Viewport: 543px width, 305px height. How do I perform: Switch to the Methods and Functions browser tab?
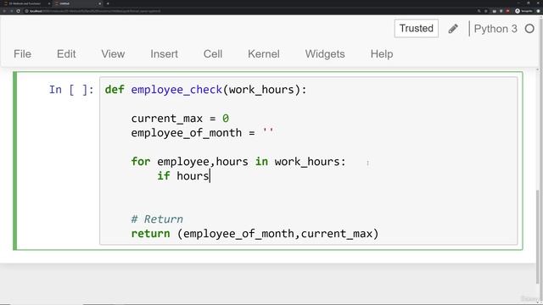point(27,3)
